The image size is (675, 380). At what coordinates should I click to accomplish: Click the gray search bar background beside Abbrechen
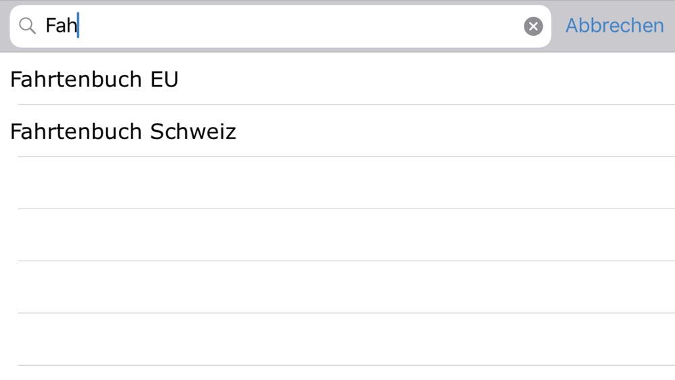click(x=558, y=26)
